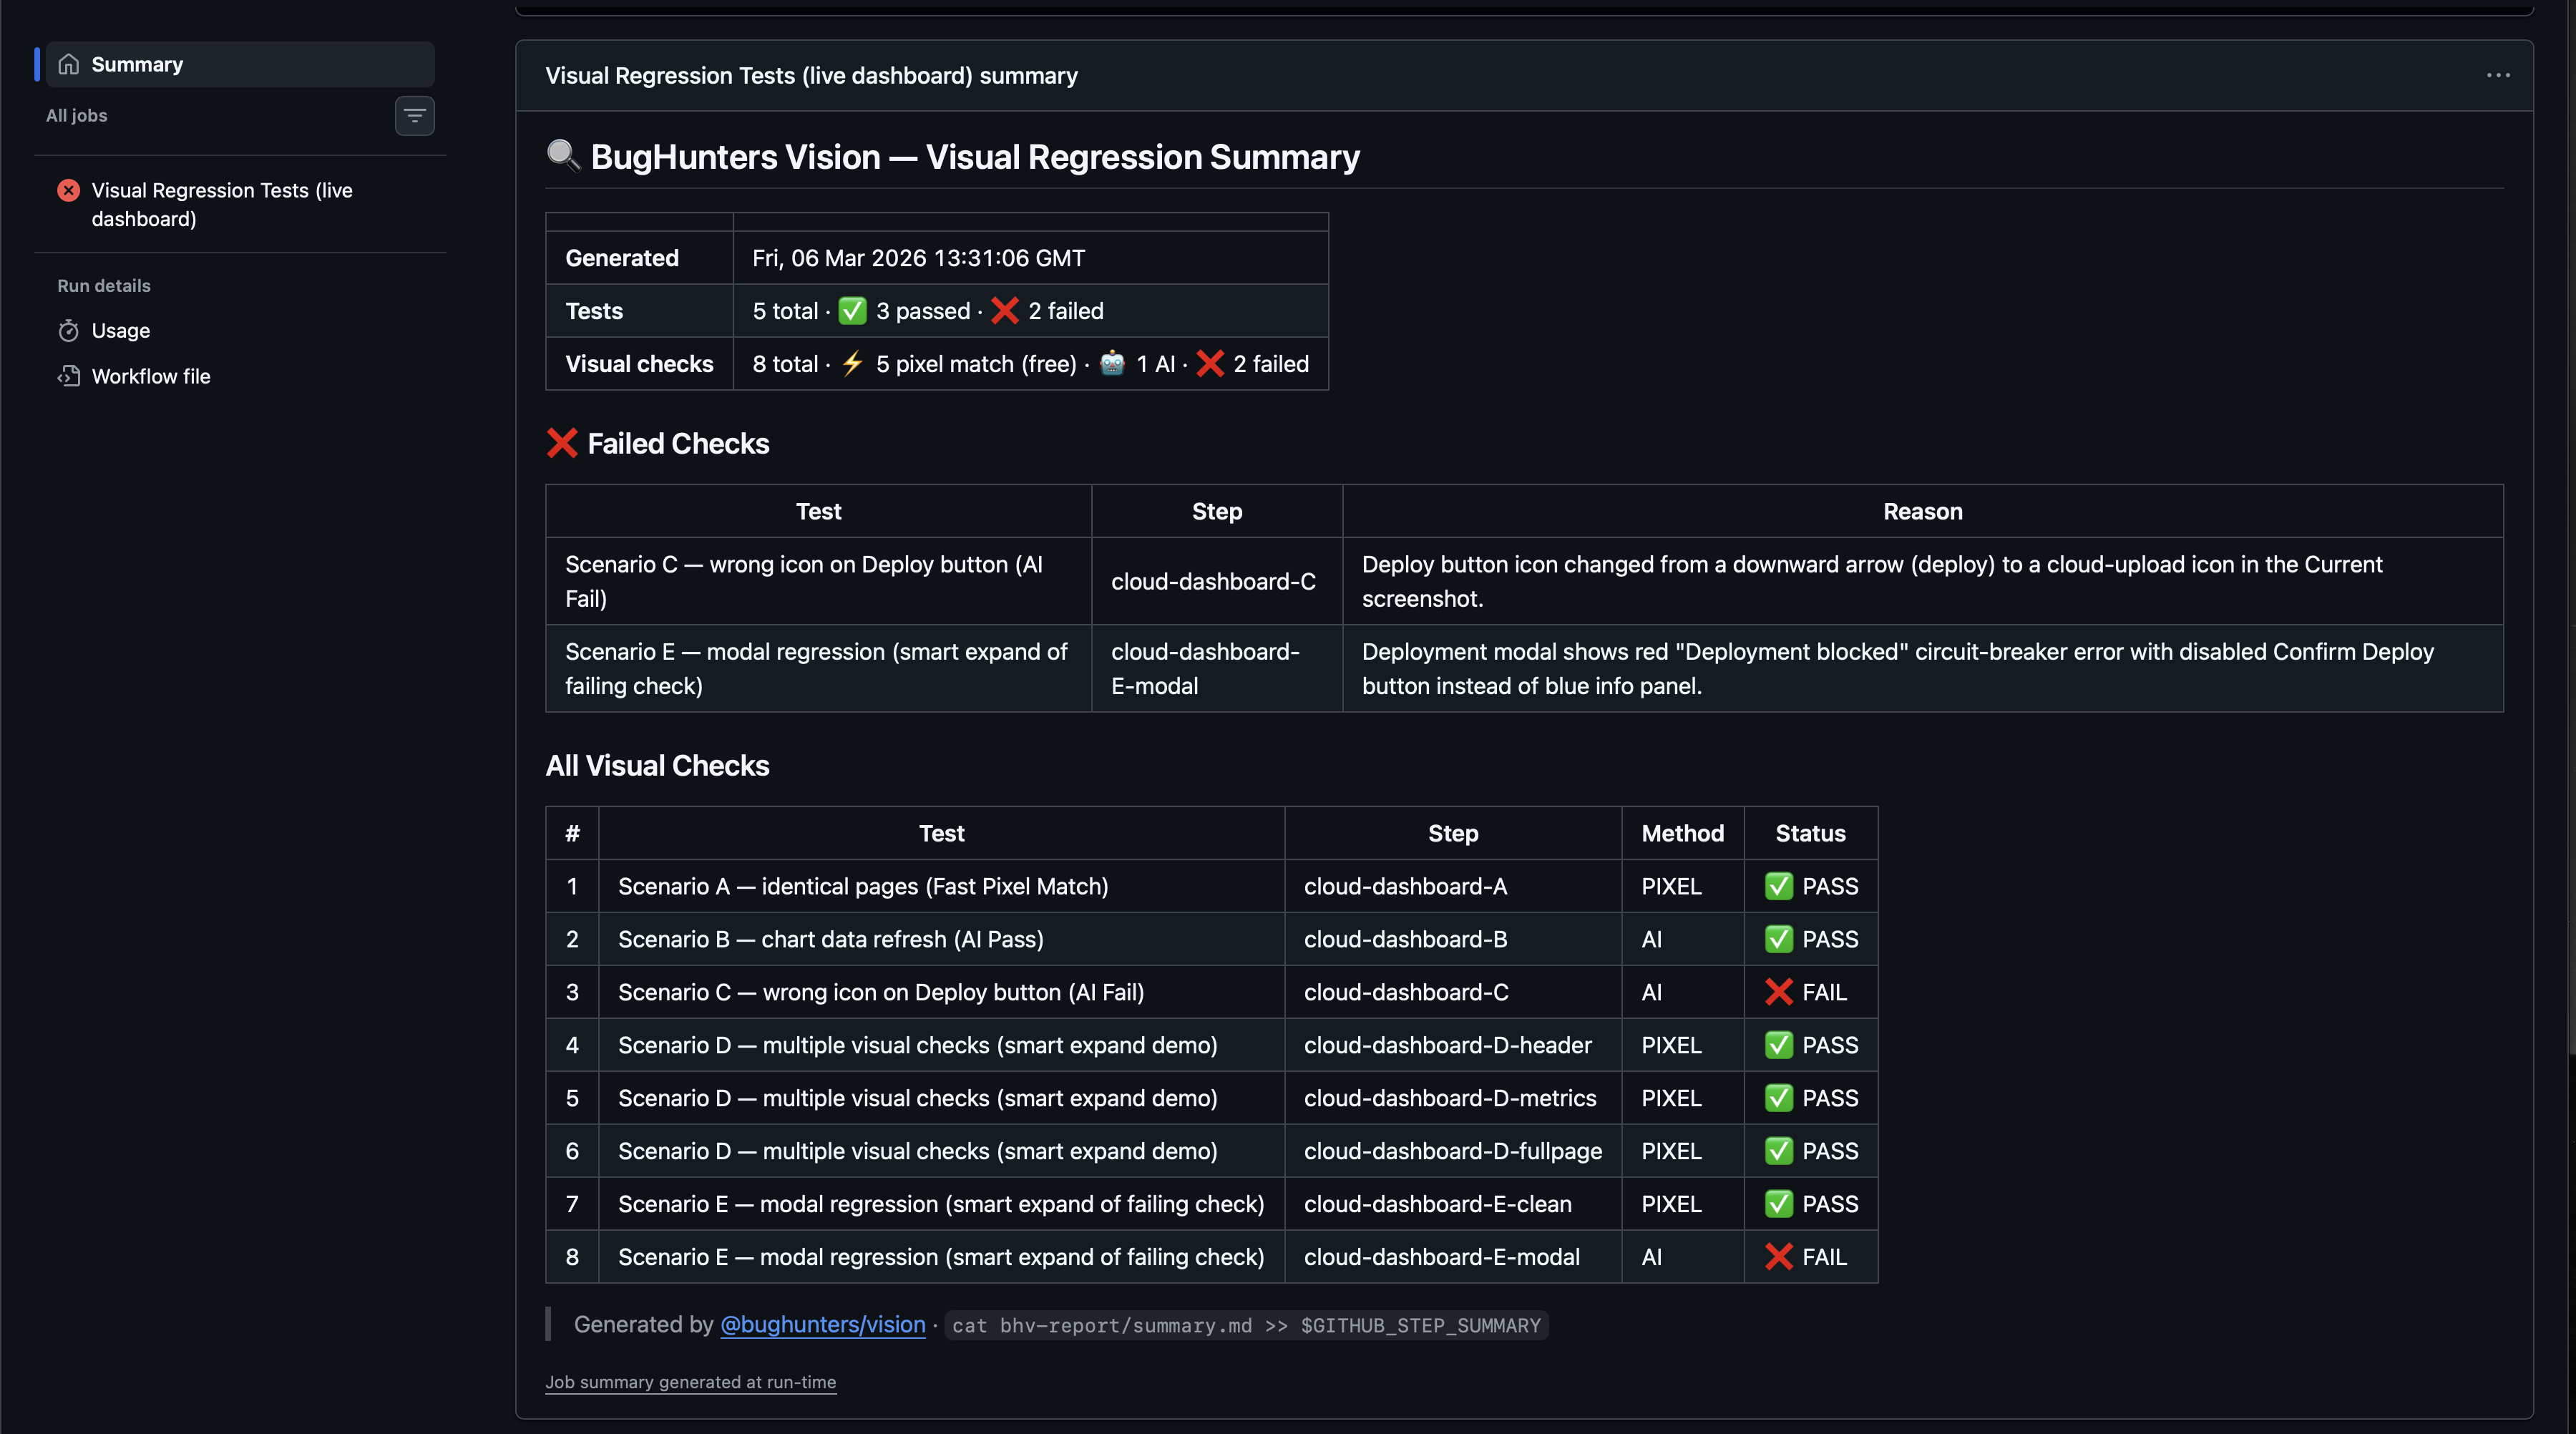This screenshot has height=1434, width=2576.
Task: Click the cloud-dashboard-E-clean step cell
Action: point(1453,1204)
